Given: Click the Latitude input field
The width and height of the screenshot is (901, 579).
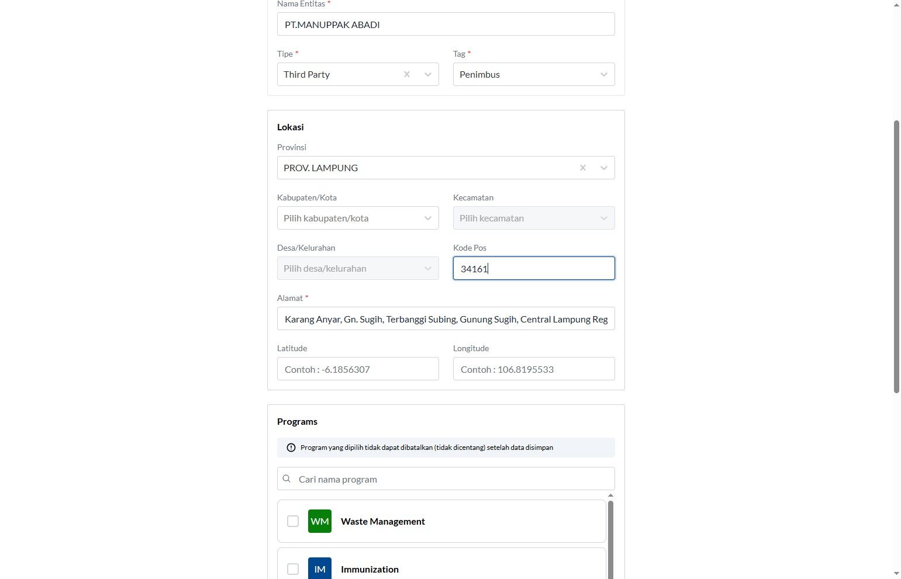Looking at the screenshot, I should [x=358, y=369].
